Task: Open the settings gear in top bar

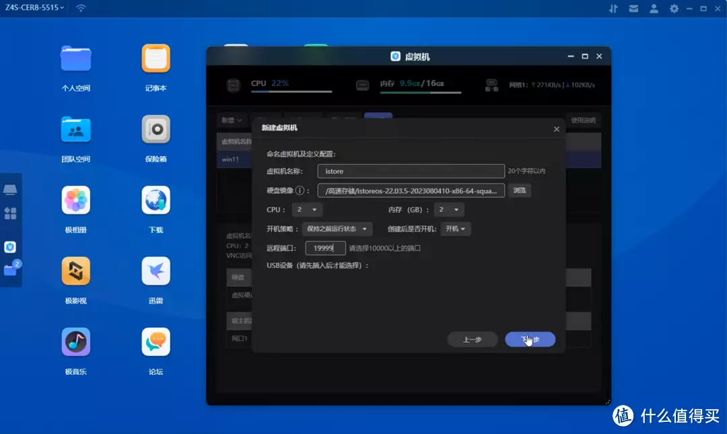Action: click(674, 8)
